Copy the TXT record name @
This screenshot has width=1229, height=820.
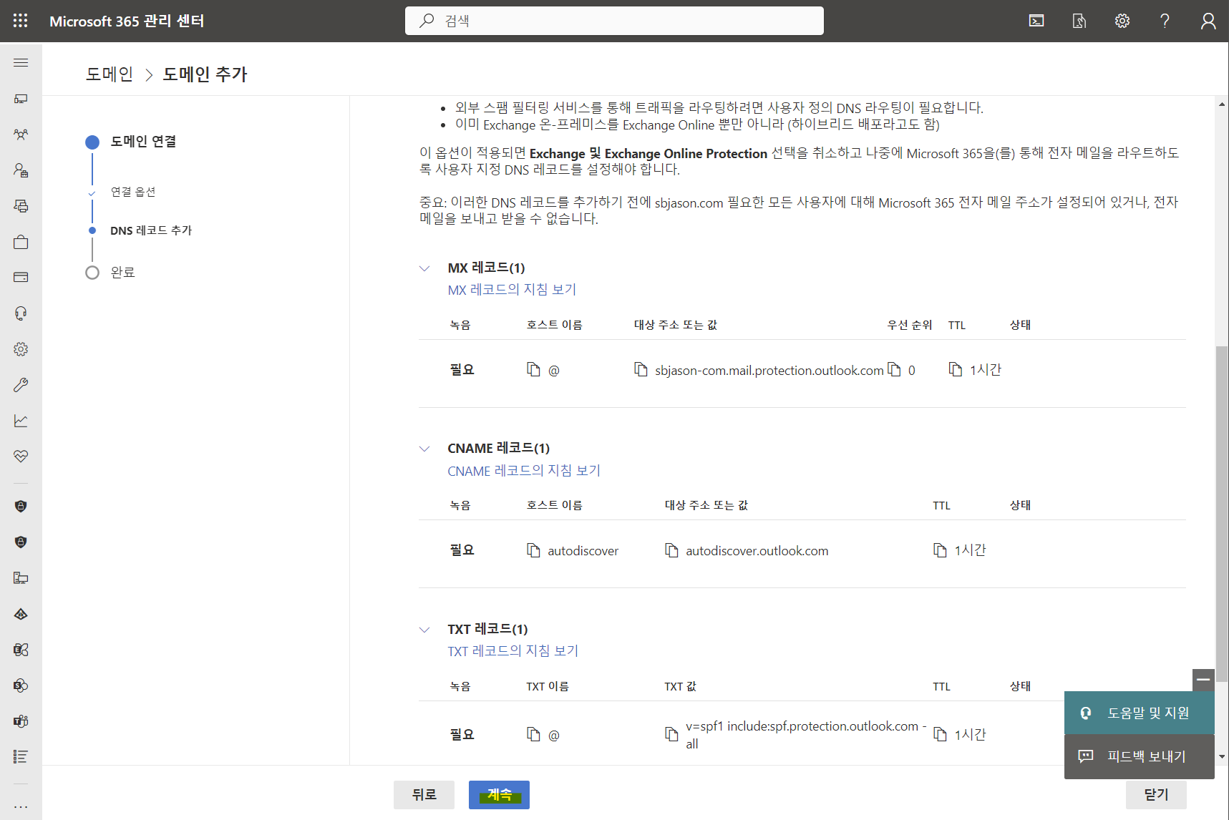(533, 734)
